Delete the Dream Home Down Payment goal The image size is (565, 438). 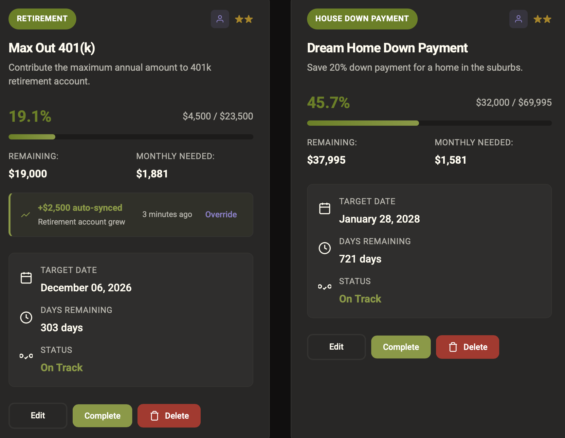pyautogui.click(x=467, y=347)
